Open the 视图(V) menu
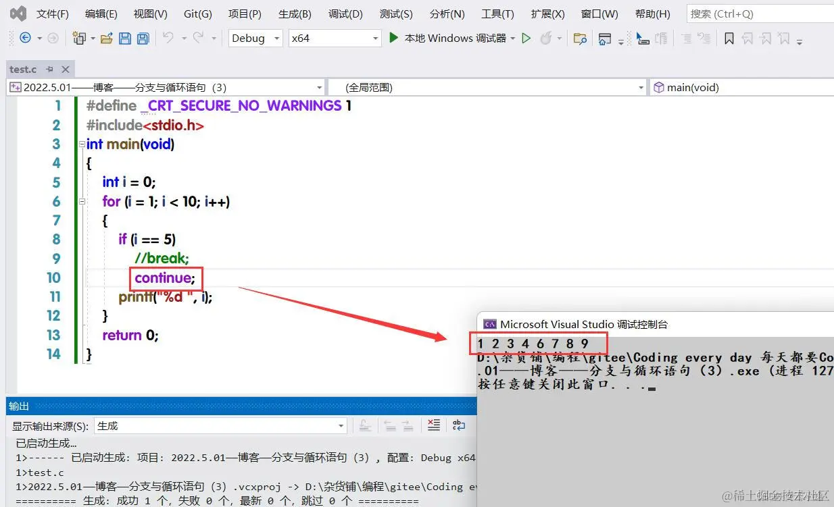 (150, 14)
